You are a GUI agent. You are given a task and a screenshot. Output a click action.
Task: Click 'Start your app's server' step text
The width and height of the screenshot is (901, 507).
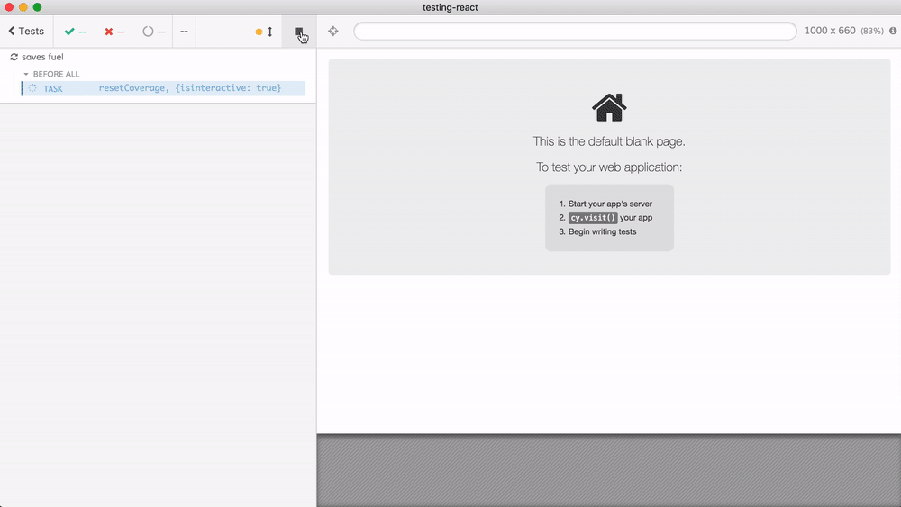click(x=610, y=204)
